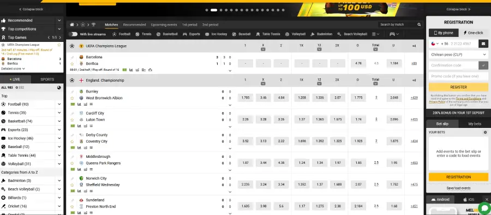
Task: Click confirmation code checkmark button
Action: coord(483,65)
